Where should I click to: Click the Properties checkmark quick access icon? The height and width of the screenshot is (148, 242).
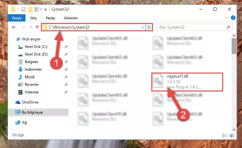[23, 9]
